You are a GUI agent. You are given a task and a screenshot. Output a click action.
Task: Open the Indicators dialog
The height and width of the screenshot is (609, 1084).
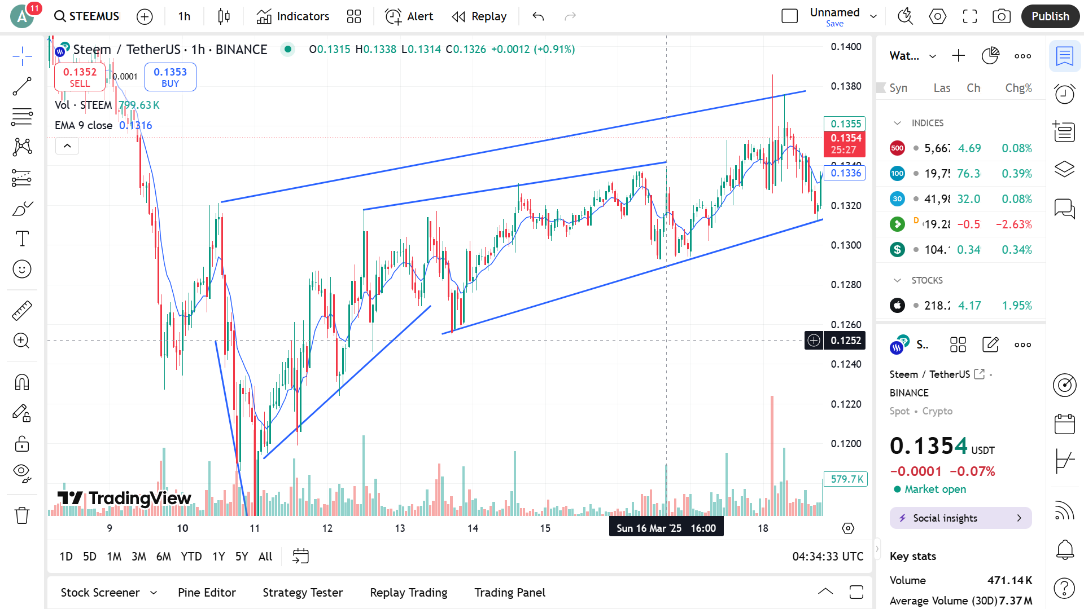[x=292, y=16]
